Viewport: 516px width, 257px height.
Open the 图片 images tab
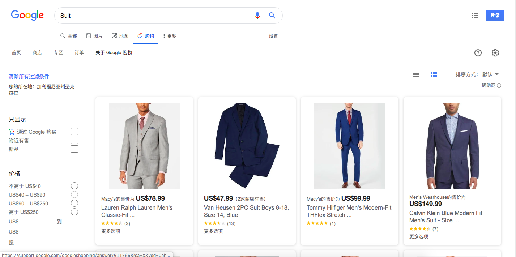[x=94, y=36]
